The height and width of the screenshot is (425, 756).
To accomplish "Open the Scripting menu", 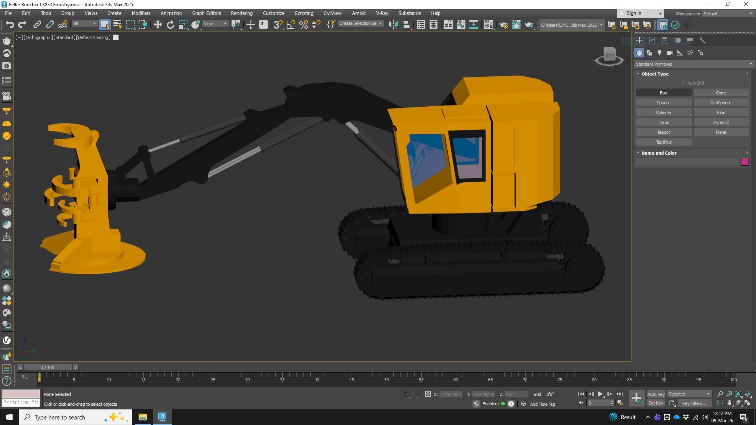I will point(304,13).
